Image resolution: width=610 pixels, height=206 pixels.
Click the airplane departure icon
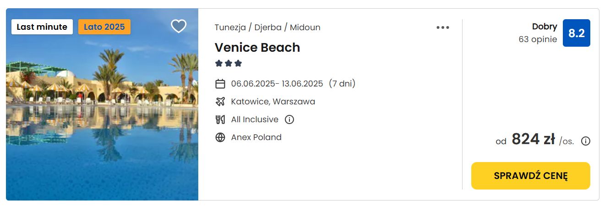(220, 102)
